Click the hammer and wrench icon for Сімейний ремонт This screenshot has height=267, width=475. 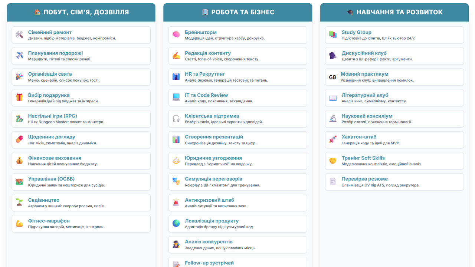[x=20, y=34]
